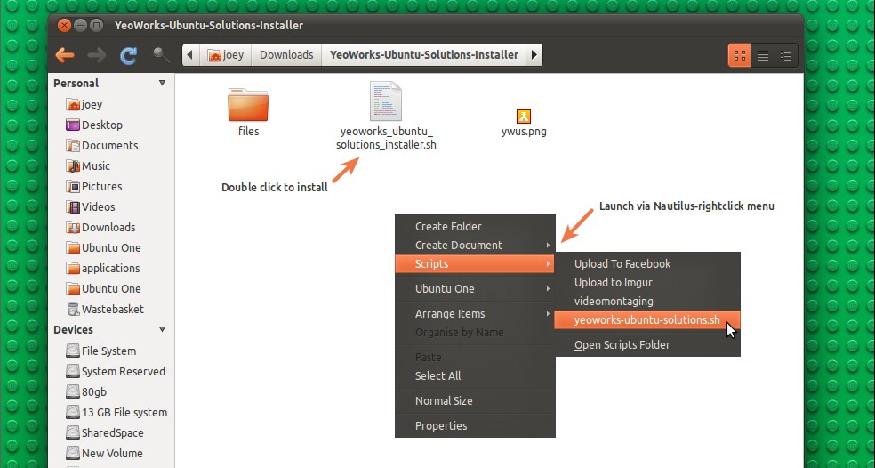This screenshot has width=875, height=468.
Task: Open Arrange Items submenu
Action: click(x=475, y=313)
